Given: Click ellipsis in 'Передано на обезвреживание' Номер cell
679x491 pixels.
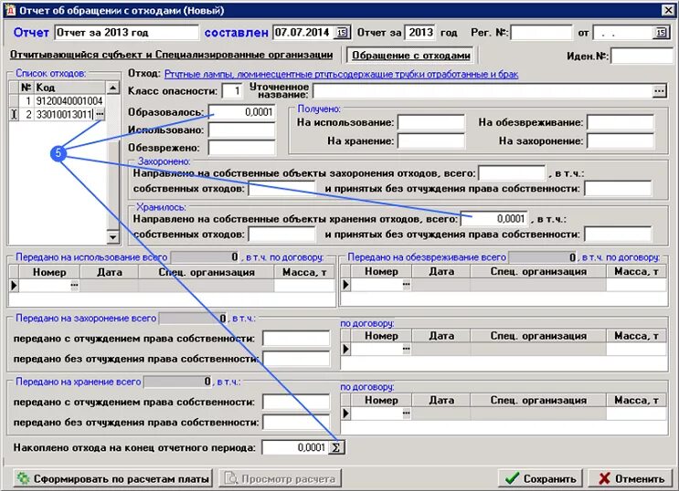Looking at the screenshot, I should pyautogui.click(x=406, y=284).
